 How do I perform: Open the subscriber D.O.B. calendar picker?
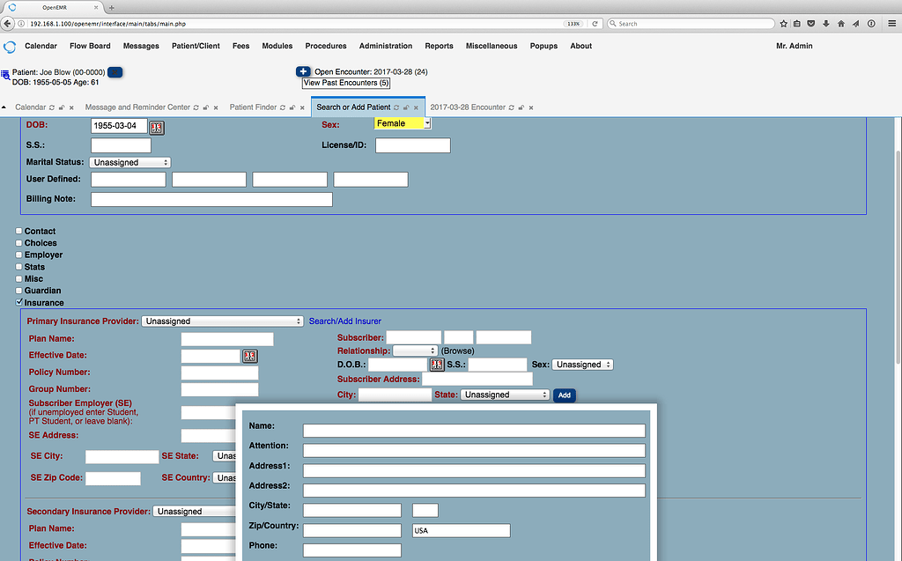(437, 364)
